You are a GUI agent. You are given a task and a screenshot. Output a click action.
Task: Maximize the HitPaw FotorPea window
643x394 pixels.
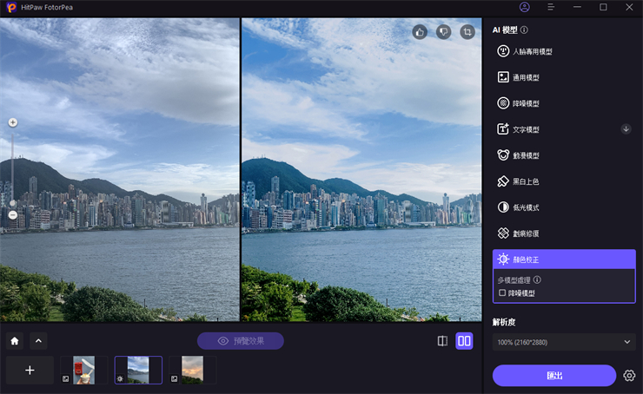click(603, 7)
